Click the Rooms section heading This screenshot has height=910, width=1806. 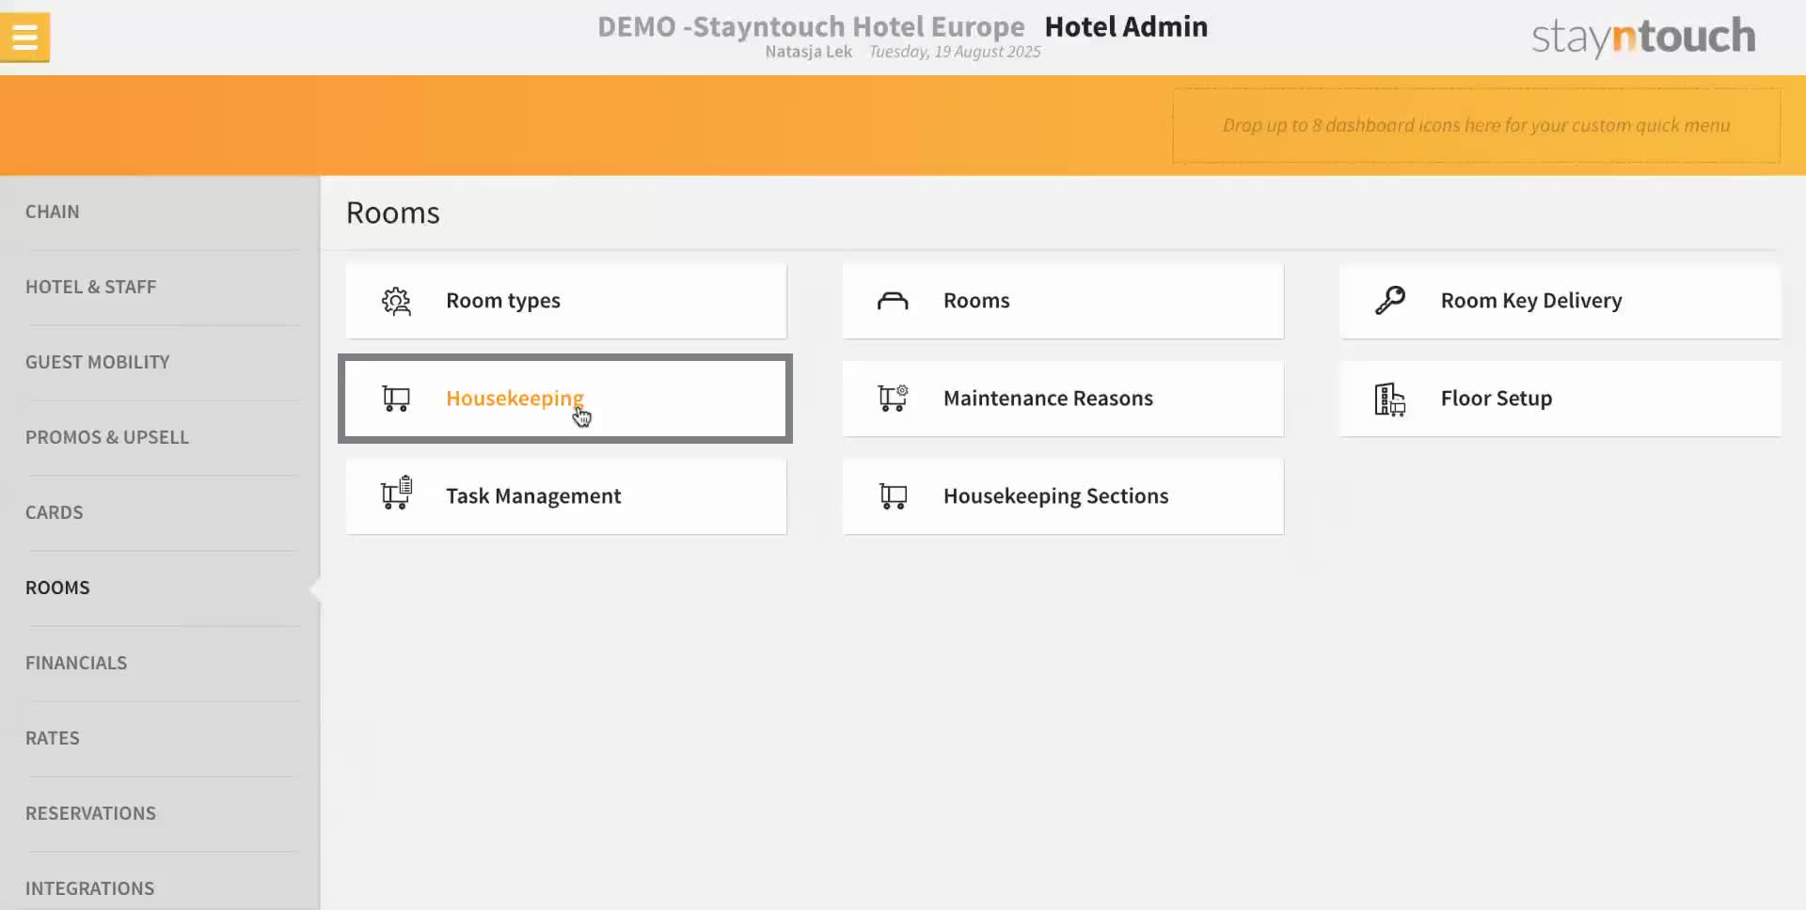[393, 212]
